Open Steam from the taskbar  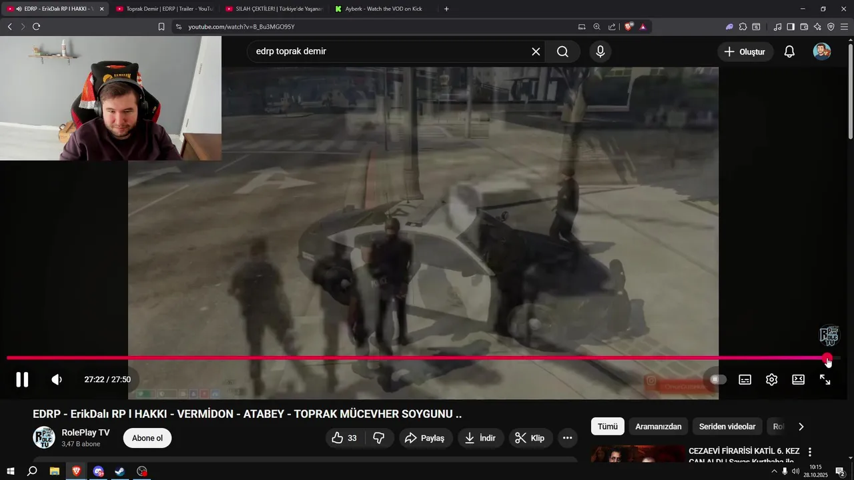pyautogui.click(x=119, y=471)
